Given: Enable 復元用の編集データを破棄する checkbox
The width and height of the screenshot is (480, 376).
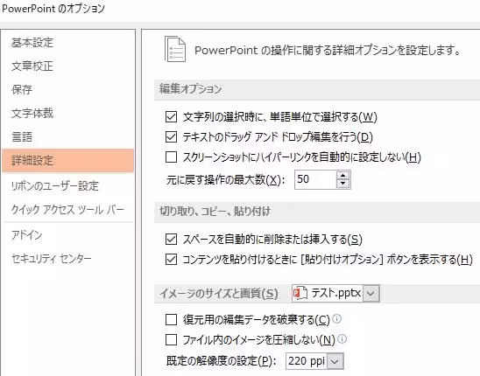Looking at the screenshot, I should point(171,320).
